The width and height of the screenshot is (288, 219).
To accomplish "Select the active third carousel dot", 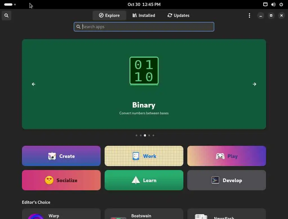I will 145,135.
